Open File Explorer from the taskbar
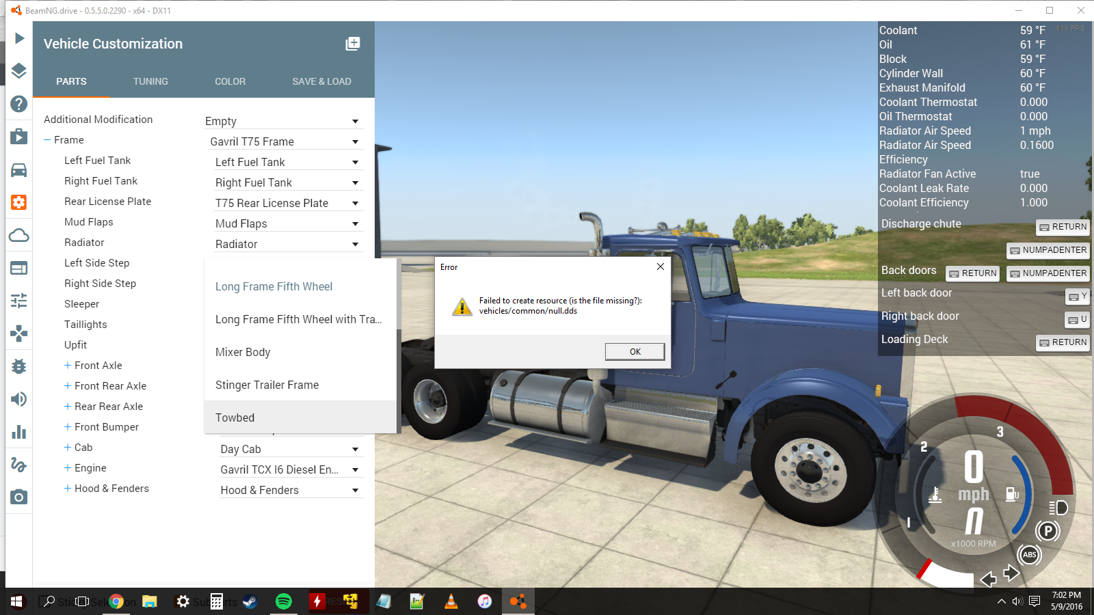This screenshot has height=615, width=1094. pyautogui.click(x=150, y=601)
